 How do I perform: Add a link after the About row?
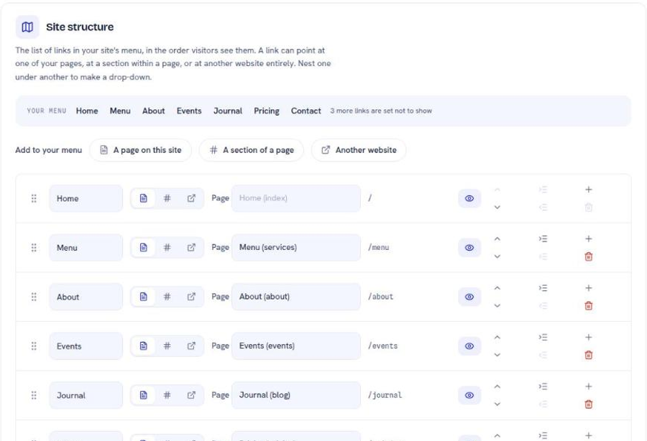[589, 288]
